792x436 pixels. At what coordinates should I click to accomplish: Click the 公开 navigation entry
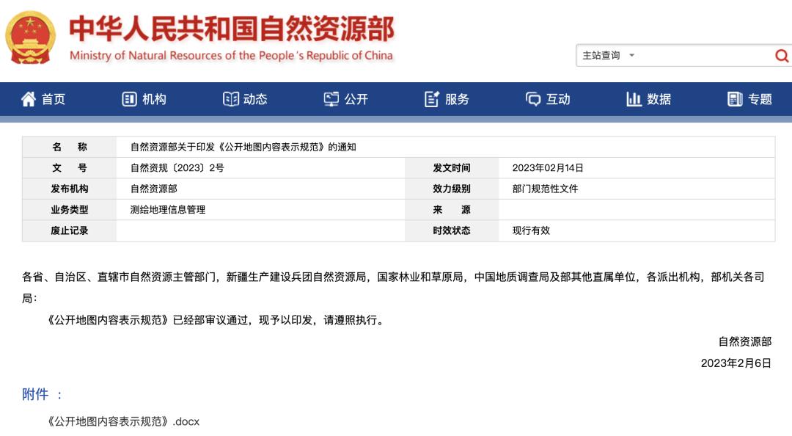coord(352,100)
